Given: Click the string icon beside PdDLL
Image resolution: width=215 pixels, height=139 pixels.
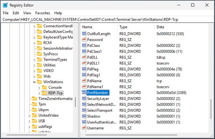Looking at the screenshot, I should pyautogui.click(x=84, y=57).
